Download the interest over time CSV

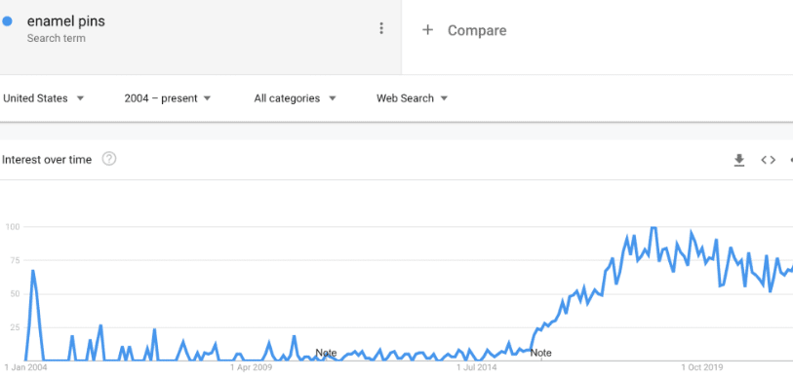739,160
